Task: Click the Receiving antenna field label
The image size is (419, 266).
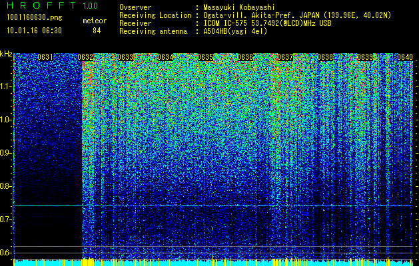Action: click(153, 31)
